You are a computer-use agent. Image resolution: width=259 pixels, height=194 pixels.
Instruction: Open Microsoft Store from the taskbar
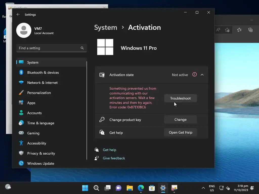pos(152,188)
